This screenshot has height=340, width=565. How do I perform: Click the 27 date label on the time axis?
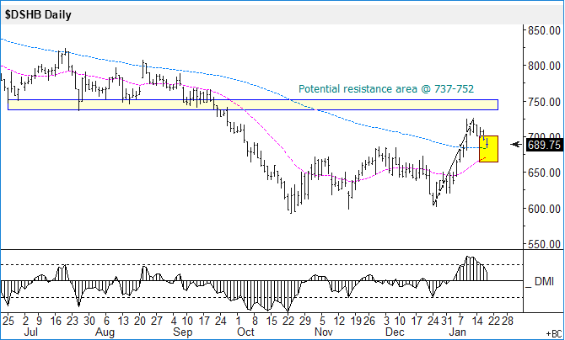pos(156,321)
